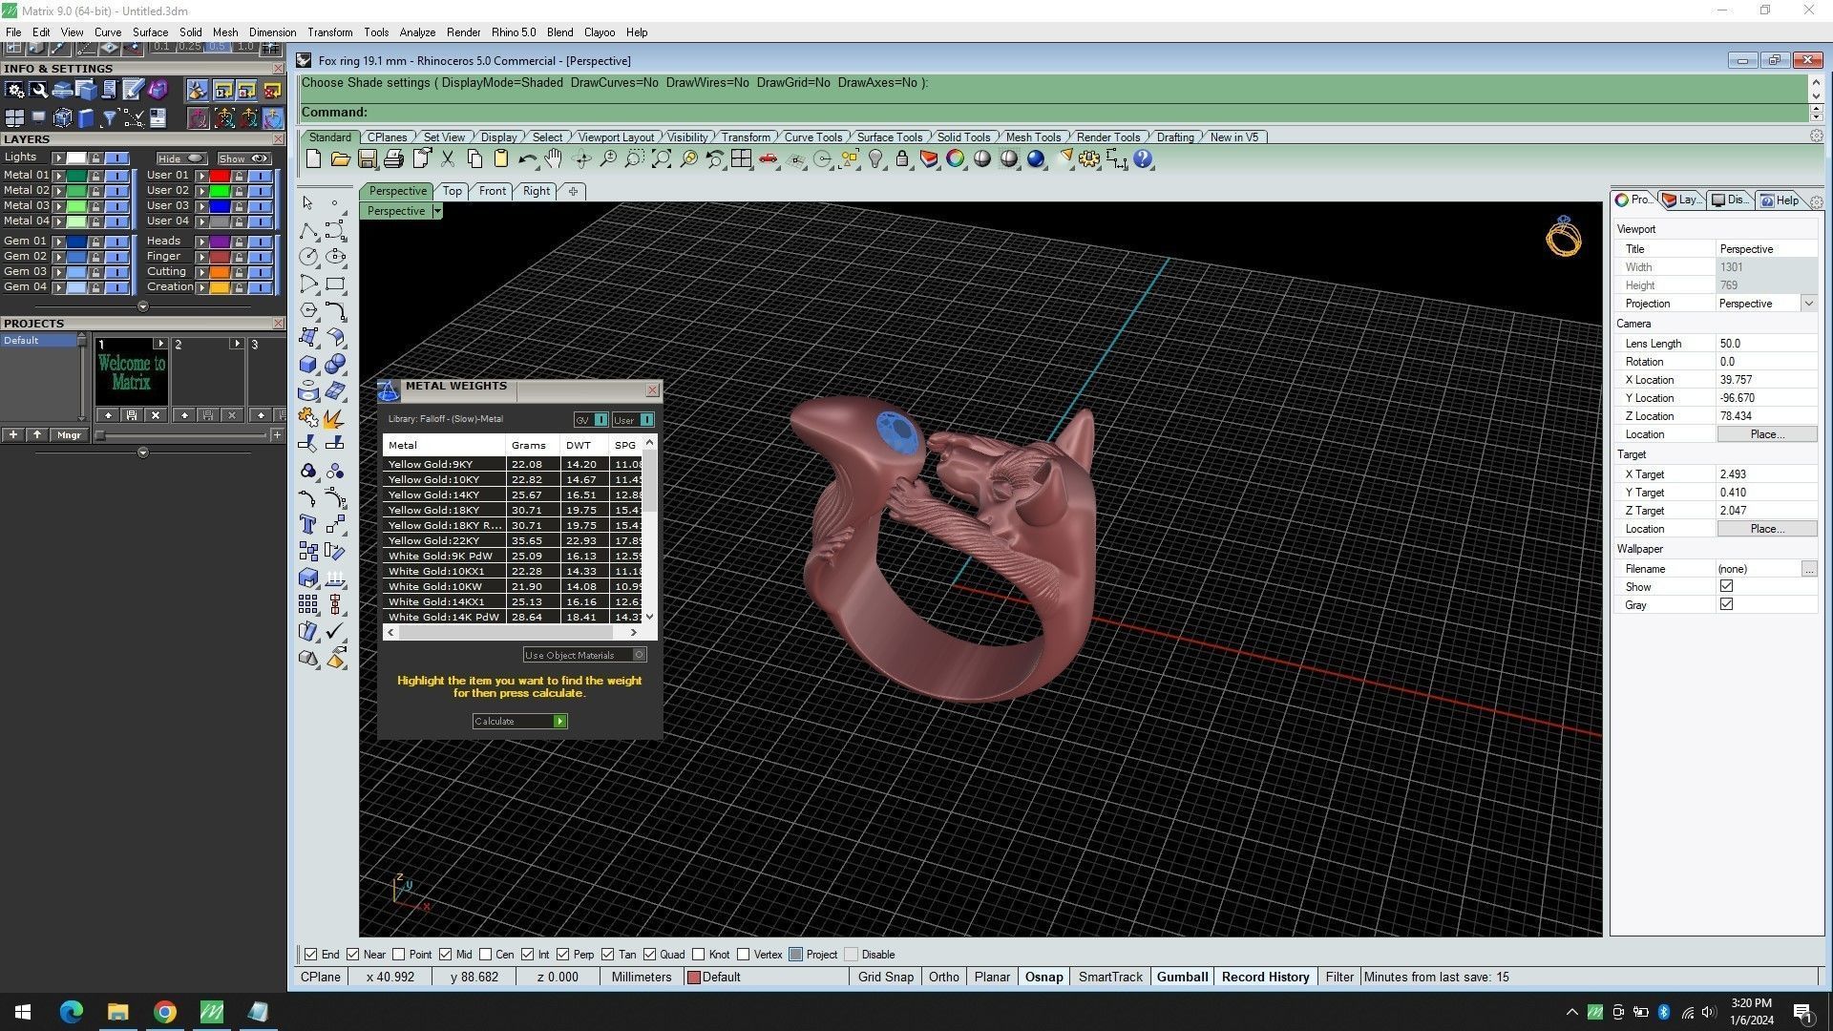Enable the Knot osnap checkbox
1833x1031 pixels.
[x=699, y=955]
